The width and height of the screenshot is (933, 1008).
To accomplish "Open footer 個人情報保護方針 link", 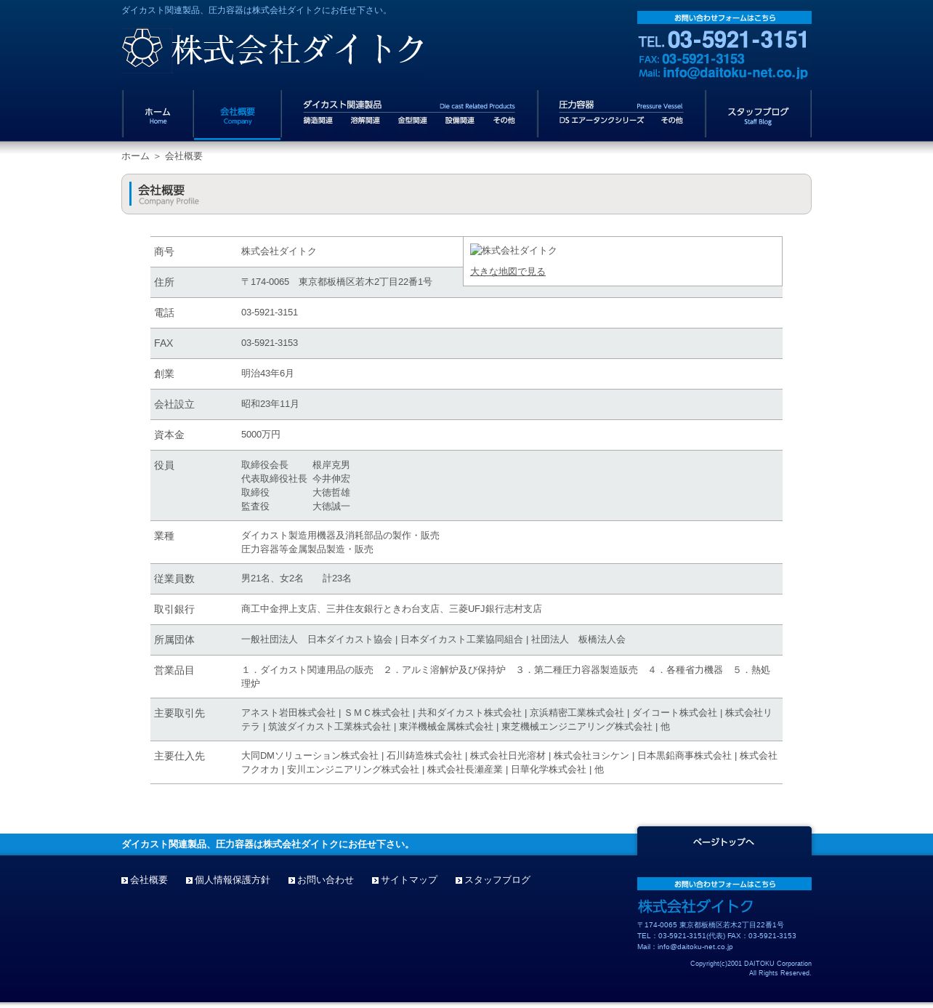I will 233,880.
